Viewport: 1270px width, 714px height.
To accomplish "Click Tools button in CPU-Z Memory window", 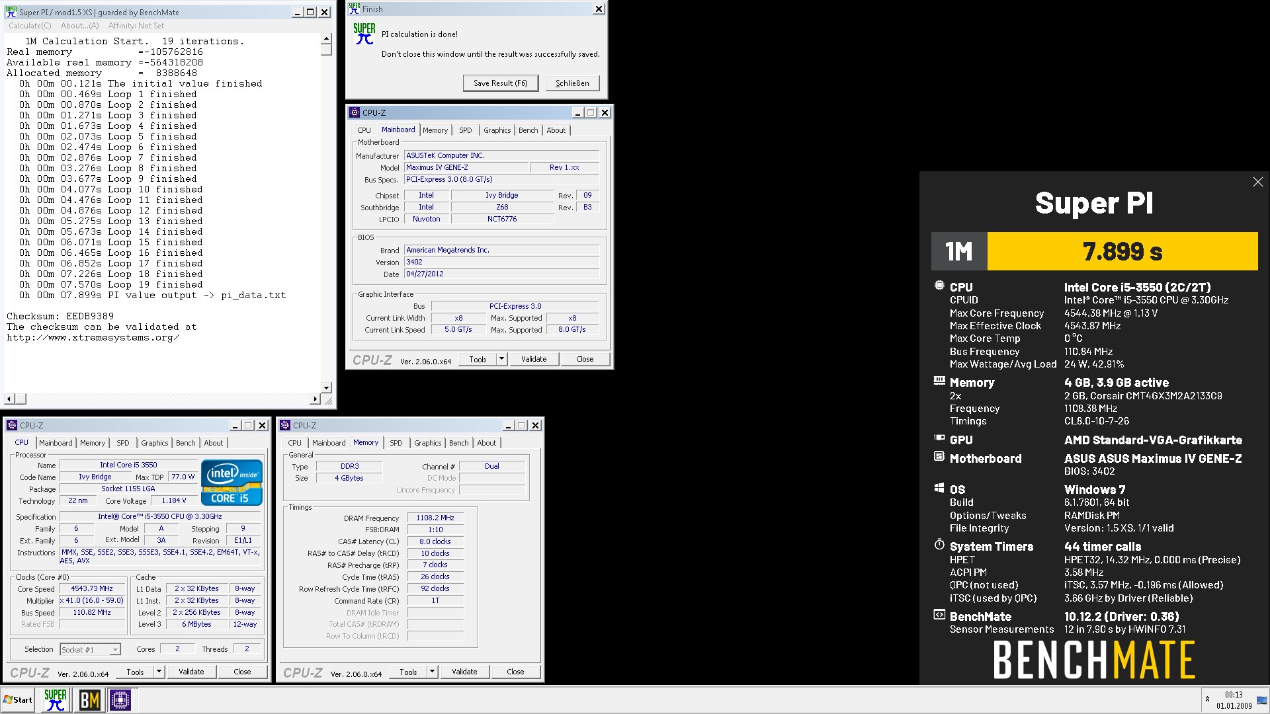I will (x=408, y=672).
